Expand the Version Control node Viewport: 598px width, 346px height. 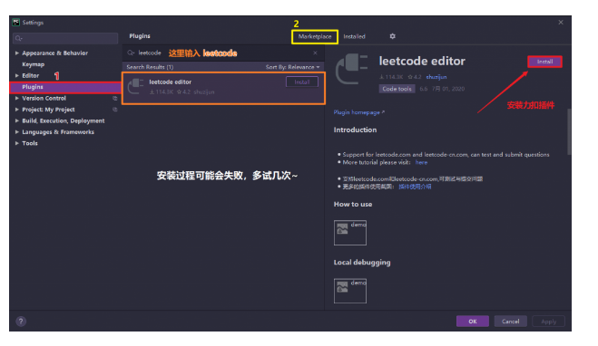[x=16, y=98]
